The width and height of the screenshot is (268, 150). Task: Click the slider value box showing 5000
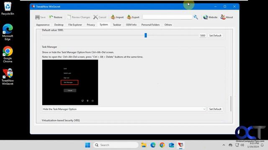203,35
